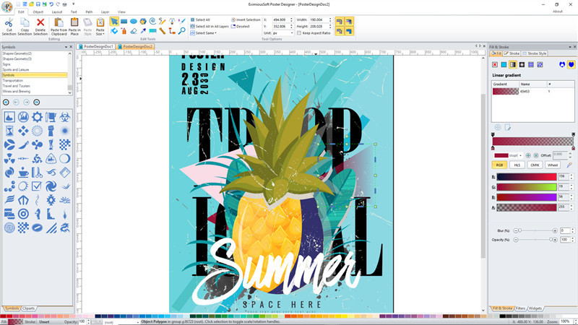578x325 pixels.
Task: Choose radial gradient fill type
Action: pos(522,64)
